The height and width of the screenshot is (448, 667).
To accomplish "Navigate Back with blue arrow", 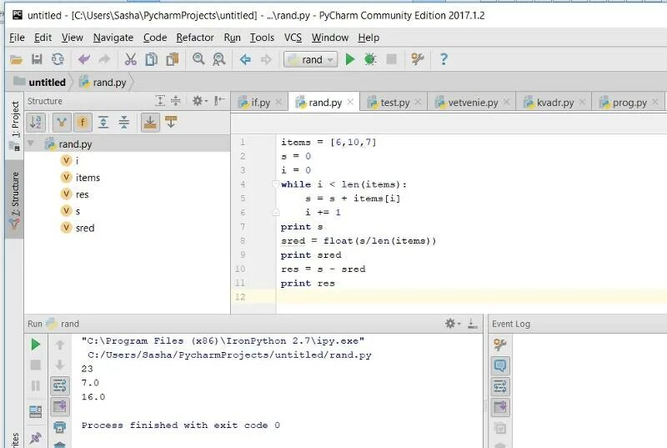I will (x=245, y=59).
